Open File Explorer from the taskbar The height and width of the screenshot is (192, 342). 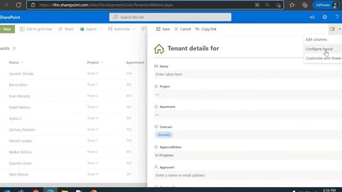[x=65, y=191]
